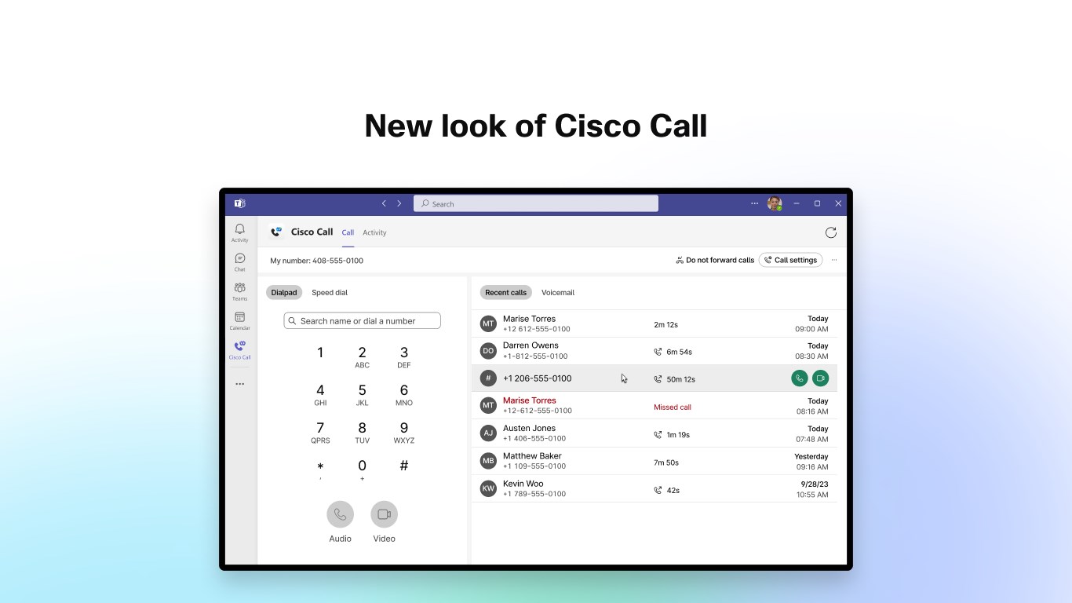Click the Cisco Call logo beside the title
This screenshot has width=1072, height=603.
[276, 232]
